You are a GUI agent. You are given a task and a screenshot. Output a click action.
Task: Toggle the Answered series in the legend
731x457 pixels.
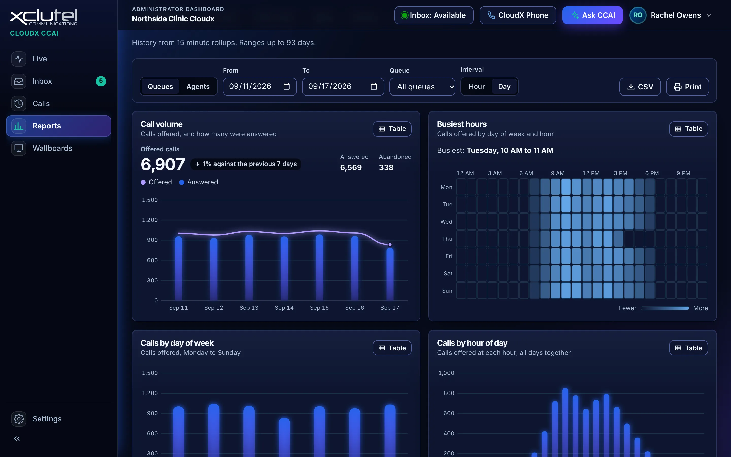click(198, 182)
